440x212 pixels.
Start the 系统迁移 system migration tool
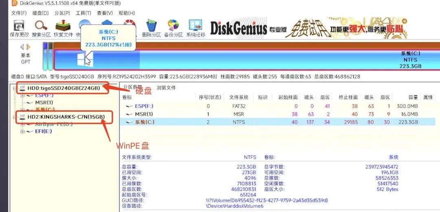[196, 26]
